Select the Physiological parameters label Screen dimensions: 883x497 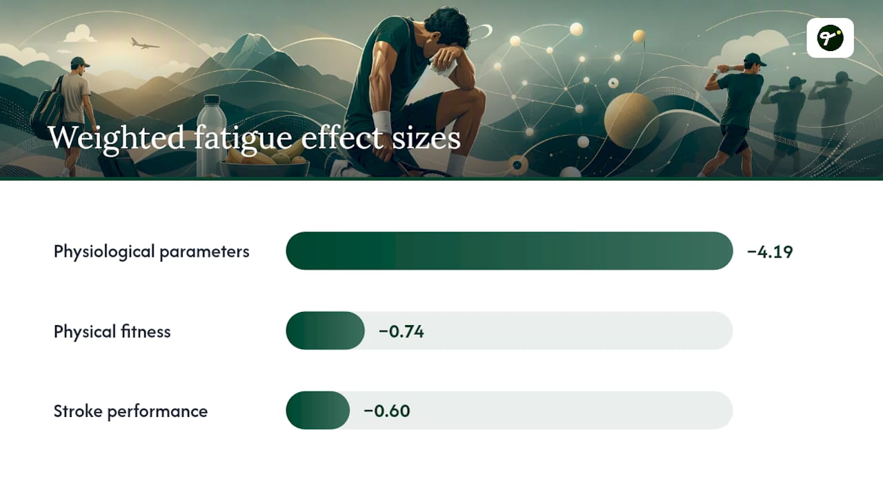tap(152, 251)
